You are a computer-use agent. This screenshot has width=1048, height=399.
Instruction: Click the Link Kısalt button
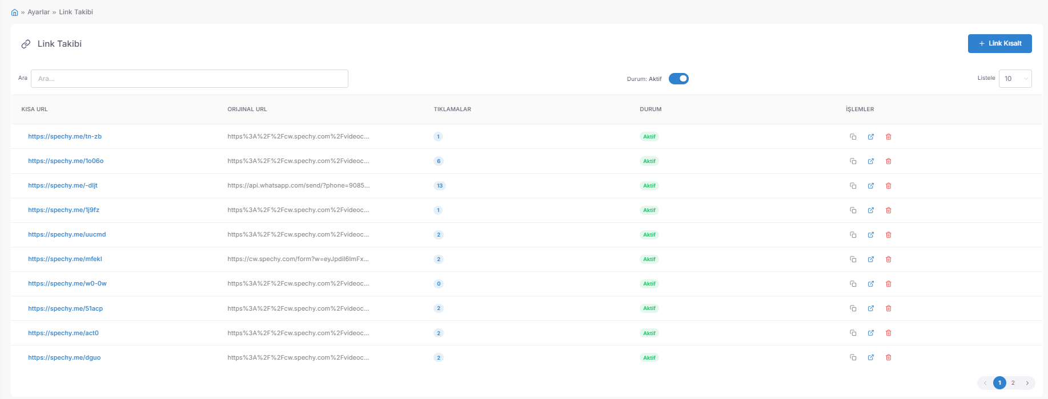(x=999, y=43)
